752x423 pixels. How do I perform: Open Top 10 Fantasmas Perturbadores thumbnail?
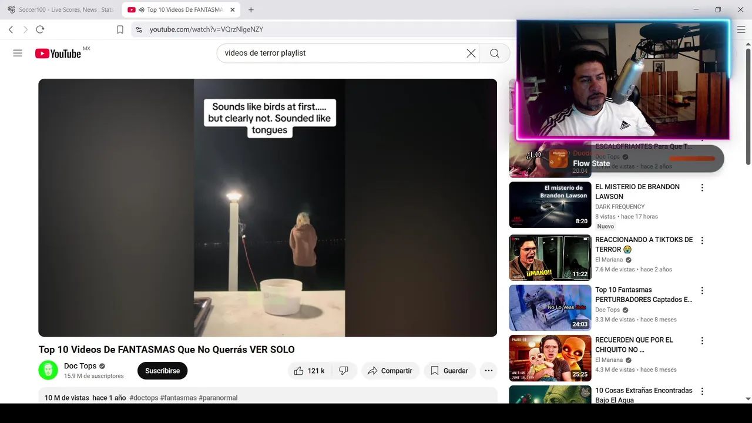(550, 308)
